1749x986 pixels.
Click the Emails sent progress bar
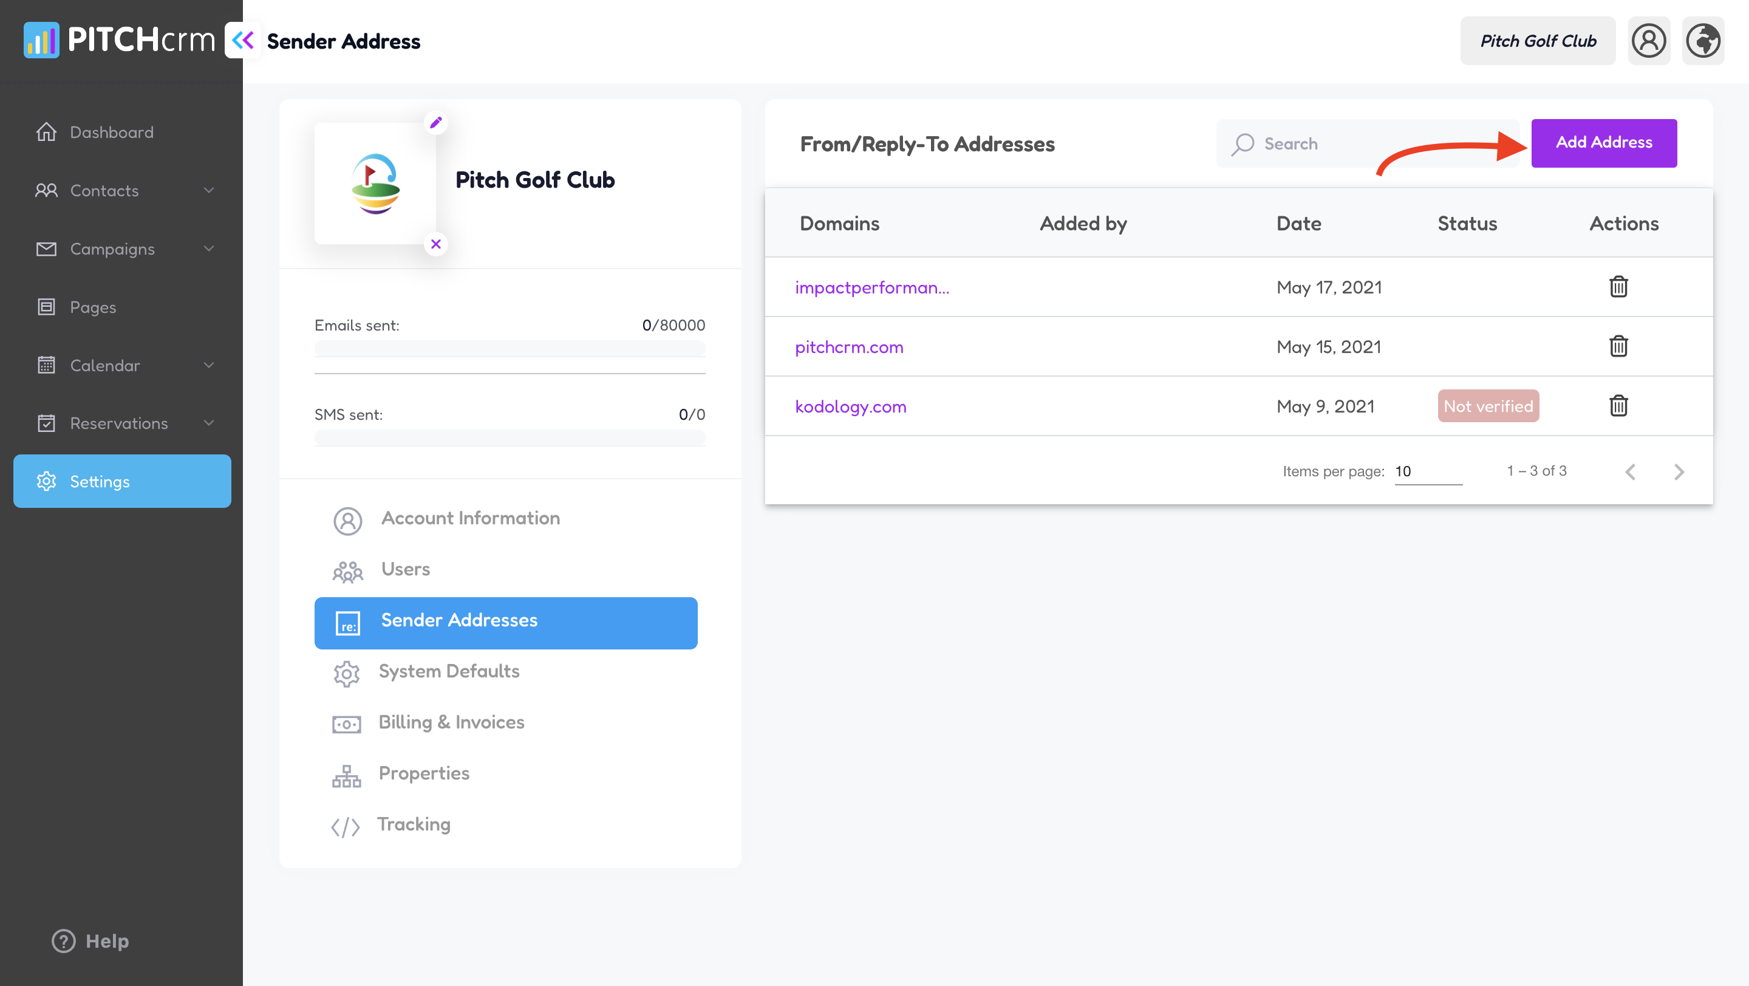pyautogui.click(x=510, y=348)
